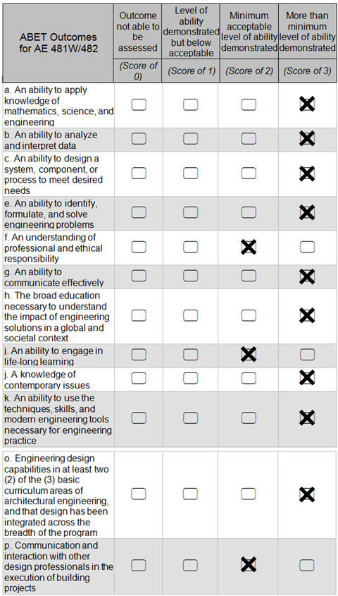
Task: Check Score of 1 for contemporary issues
Action: click(x=190, y=378)
